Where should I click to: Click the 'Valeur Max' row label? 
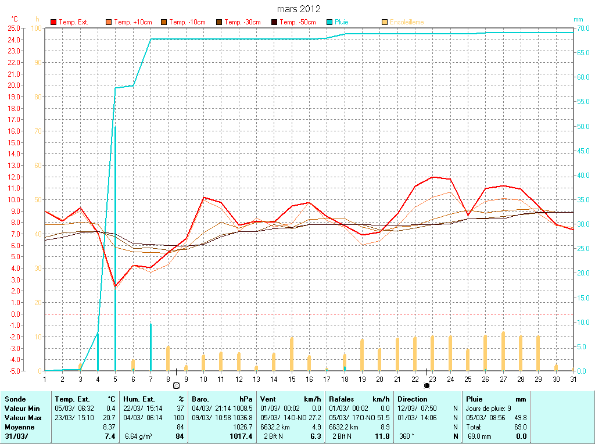(23, 418)
